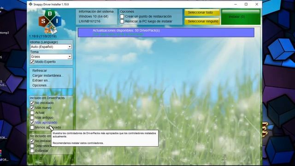295x166 pixels.
Task: Click the 'Actualizaciones disponibles: 50 DriverPack(s)' bar
Action: tap(166, 32)
